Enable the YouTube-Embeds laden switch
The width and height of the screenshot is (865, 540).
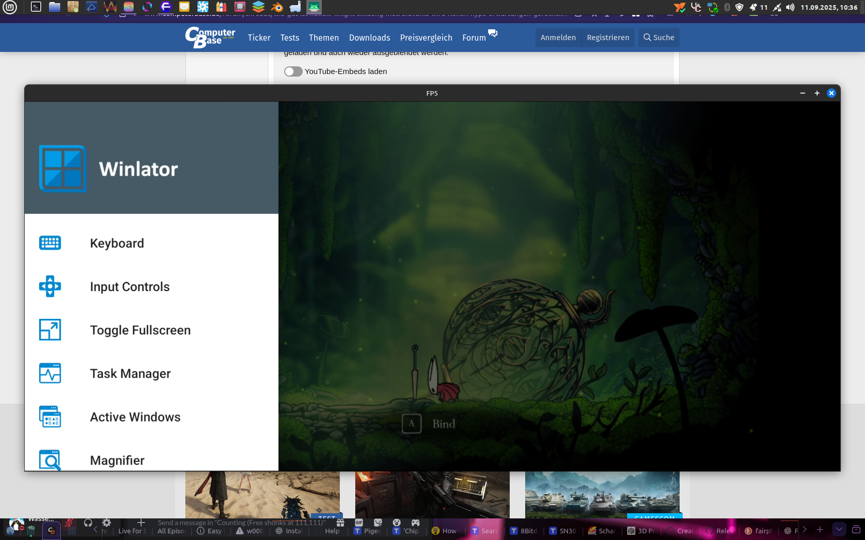pyautogui.click(x=293, y=71)
